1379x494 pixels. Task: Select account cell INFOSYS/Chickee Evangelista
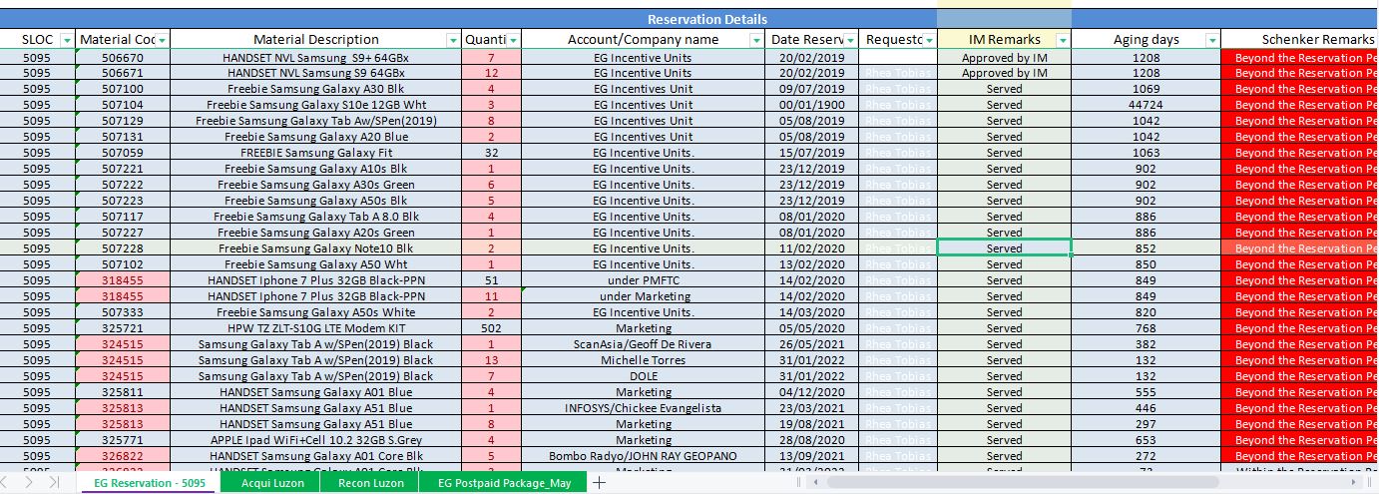(644, 408)
